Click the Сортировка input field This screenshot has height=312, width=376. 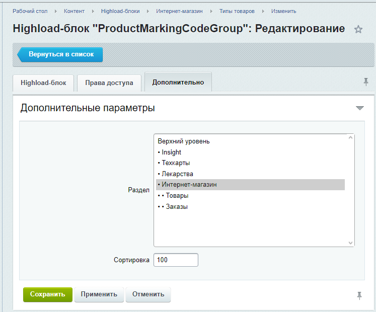pos(176,260)
